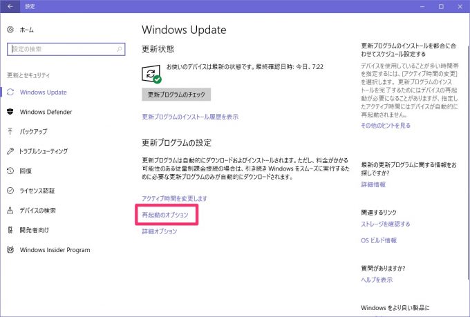The height and width of the screenshot is (317, 470).
Task: Open 再起動のオプション link
Action: tap(165, 215)
